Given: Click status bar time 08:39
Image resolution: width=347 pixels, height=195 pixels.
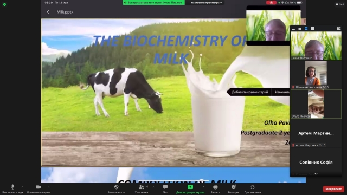Looking at the screenshot, I should 48,3.
